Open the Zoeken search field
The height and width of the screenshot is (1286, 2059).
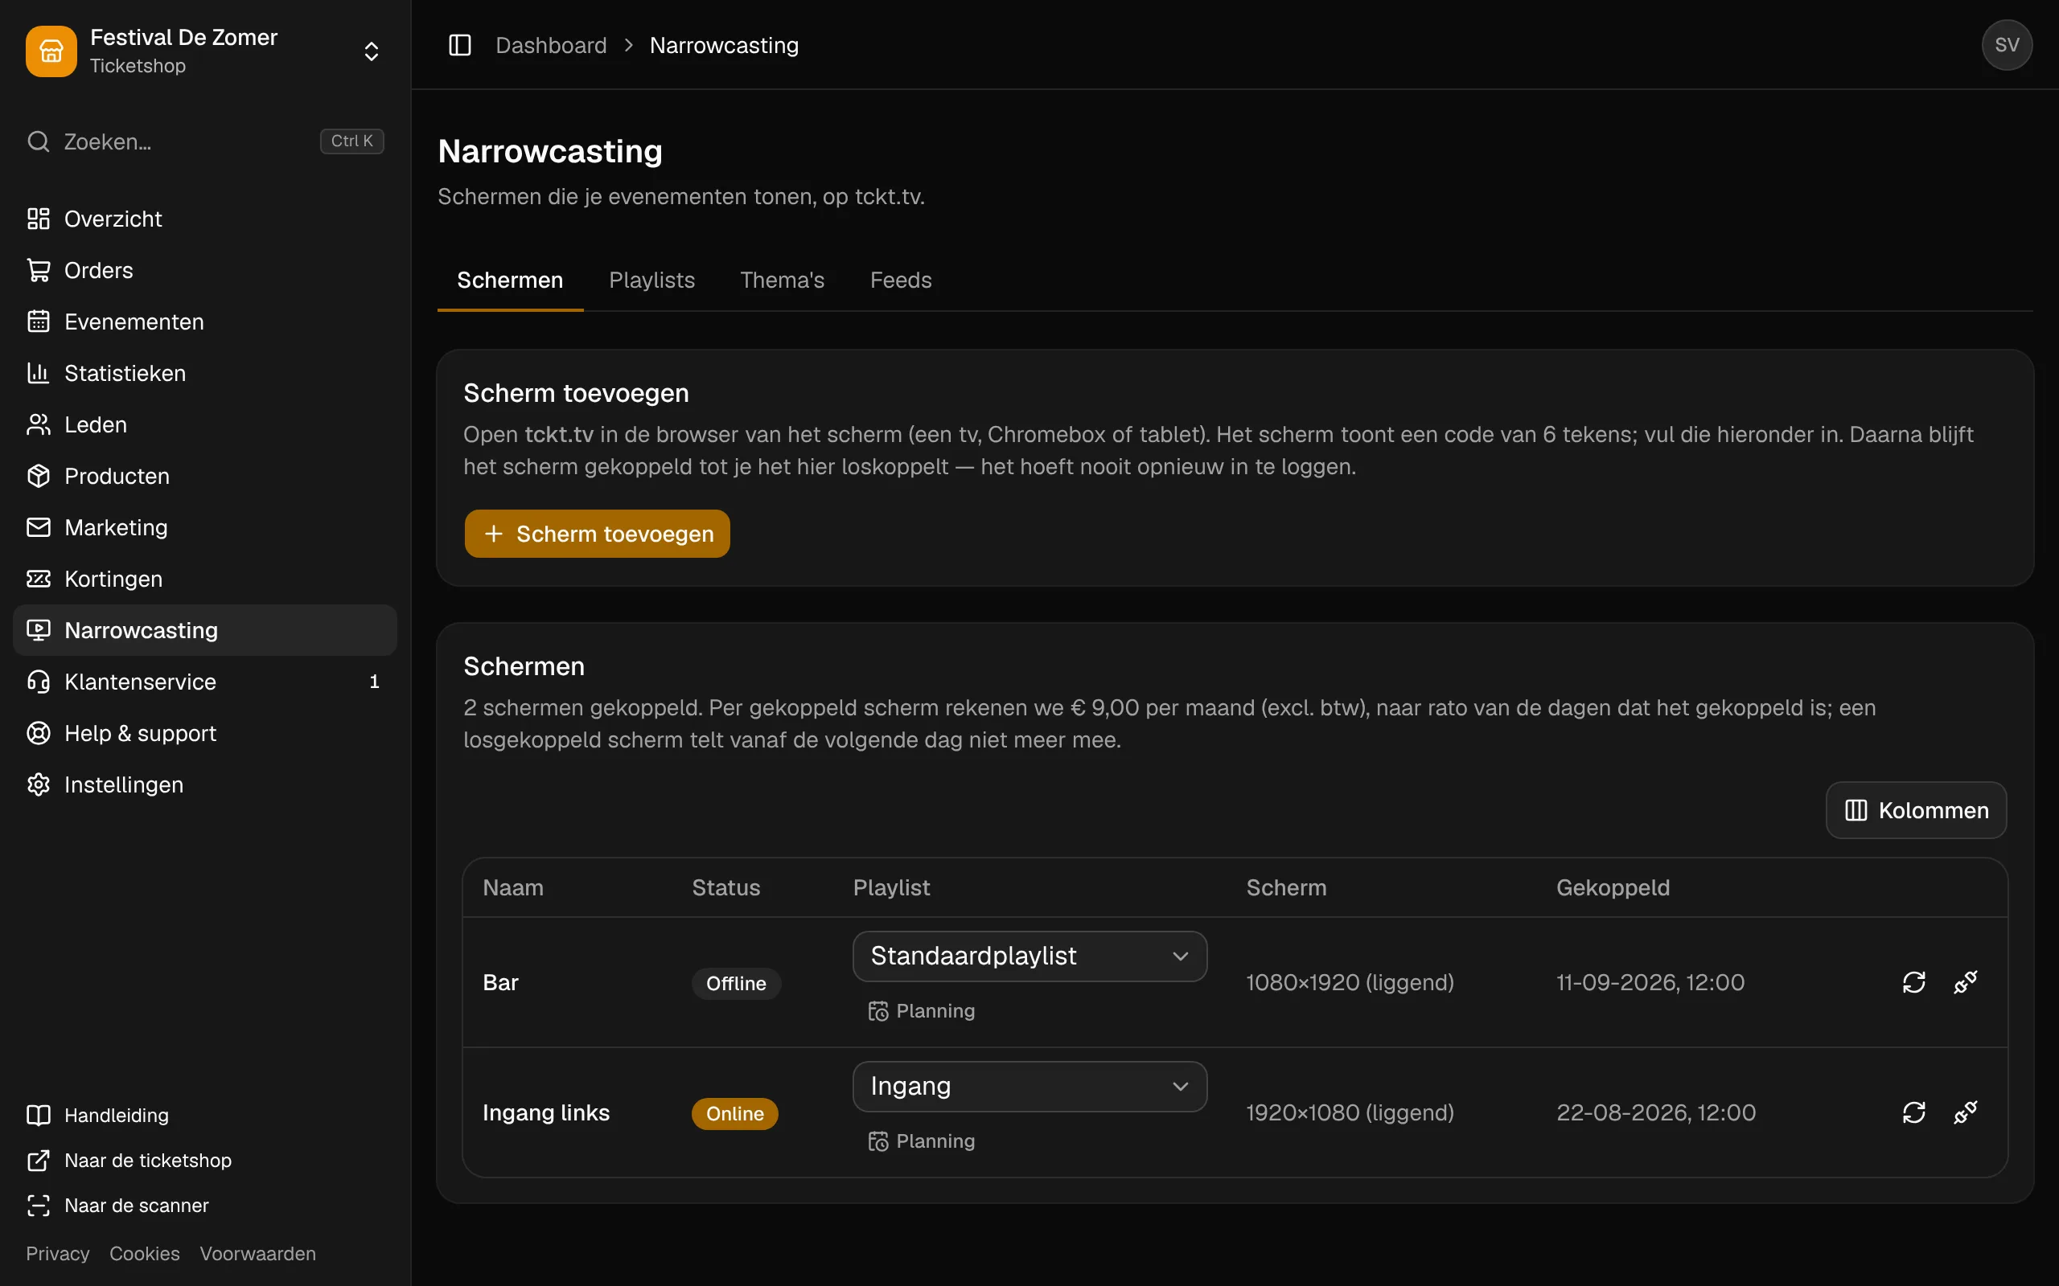click(x=205, y=141)
